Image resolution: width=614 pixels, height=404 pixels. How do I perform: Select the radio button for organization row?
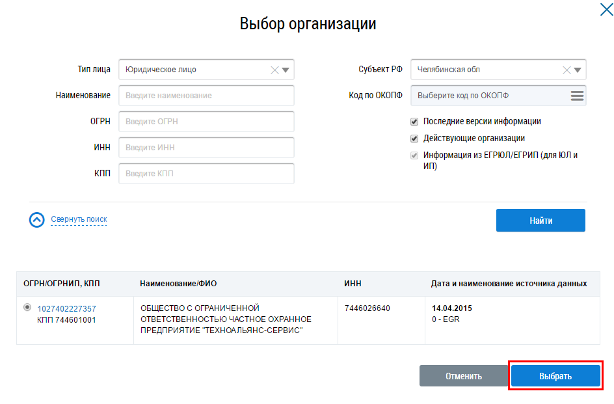point(27,308)
